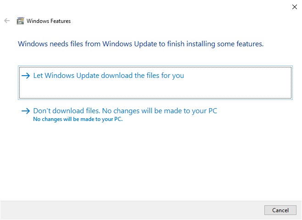Image resolution: width=302 pixels, height=220 pixels.
Task: Click the empty white space right of Don't download
Action: (257, 112)
